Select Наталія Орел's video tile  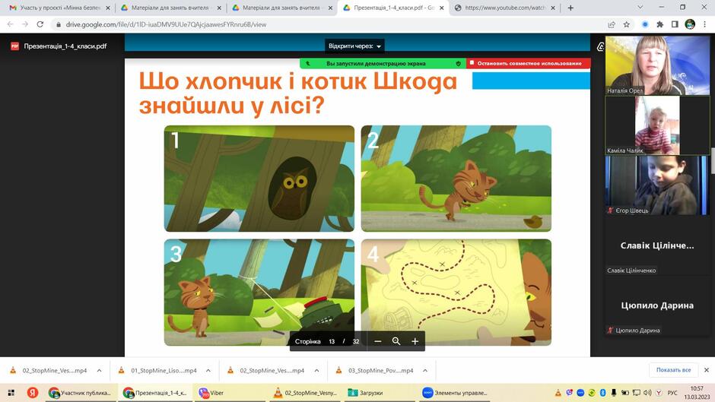[x=657, y=65]
